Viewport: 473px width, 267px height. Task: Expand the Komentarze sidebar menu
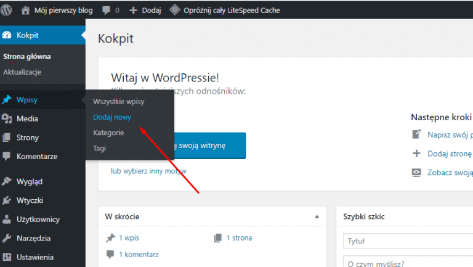[x=37, y=157]
